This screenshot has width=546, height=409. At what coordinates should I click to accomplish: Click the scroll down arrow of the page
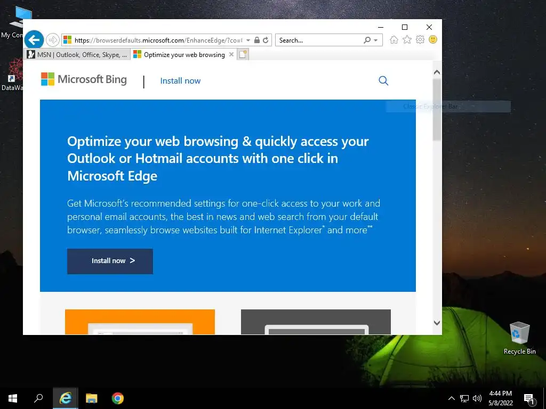coord(437,323)
